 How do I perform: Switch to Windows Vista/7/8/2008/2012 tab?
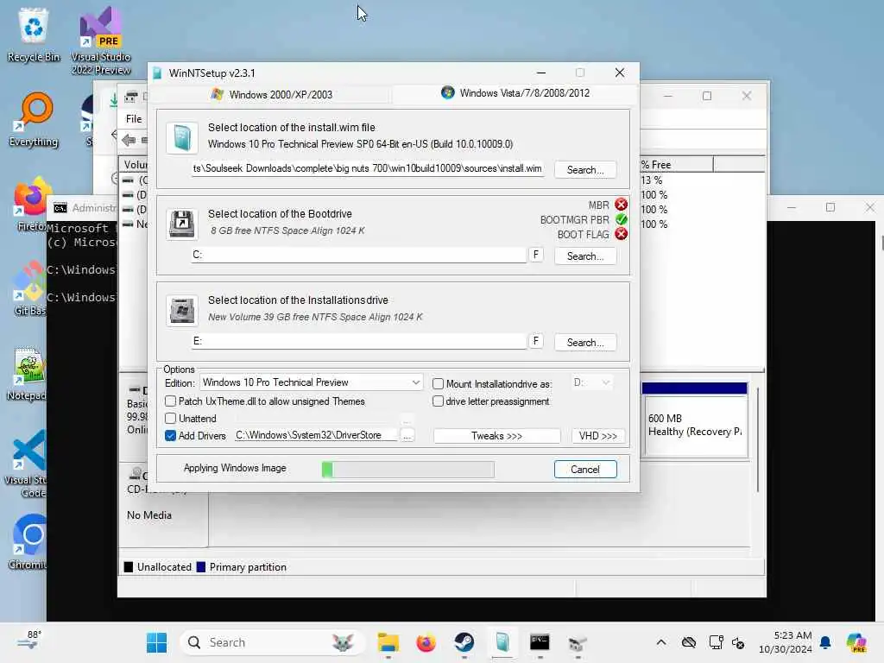pos(515,93)
